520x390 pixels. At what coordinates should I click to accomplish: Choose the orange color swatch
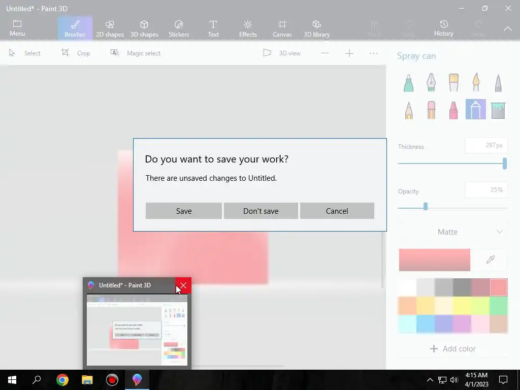point(407,305)
